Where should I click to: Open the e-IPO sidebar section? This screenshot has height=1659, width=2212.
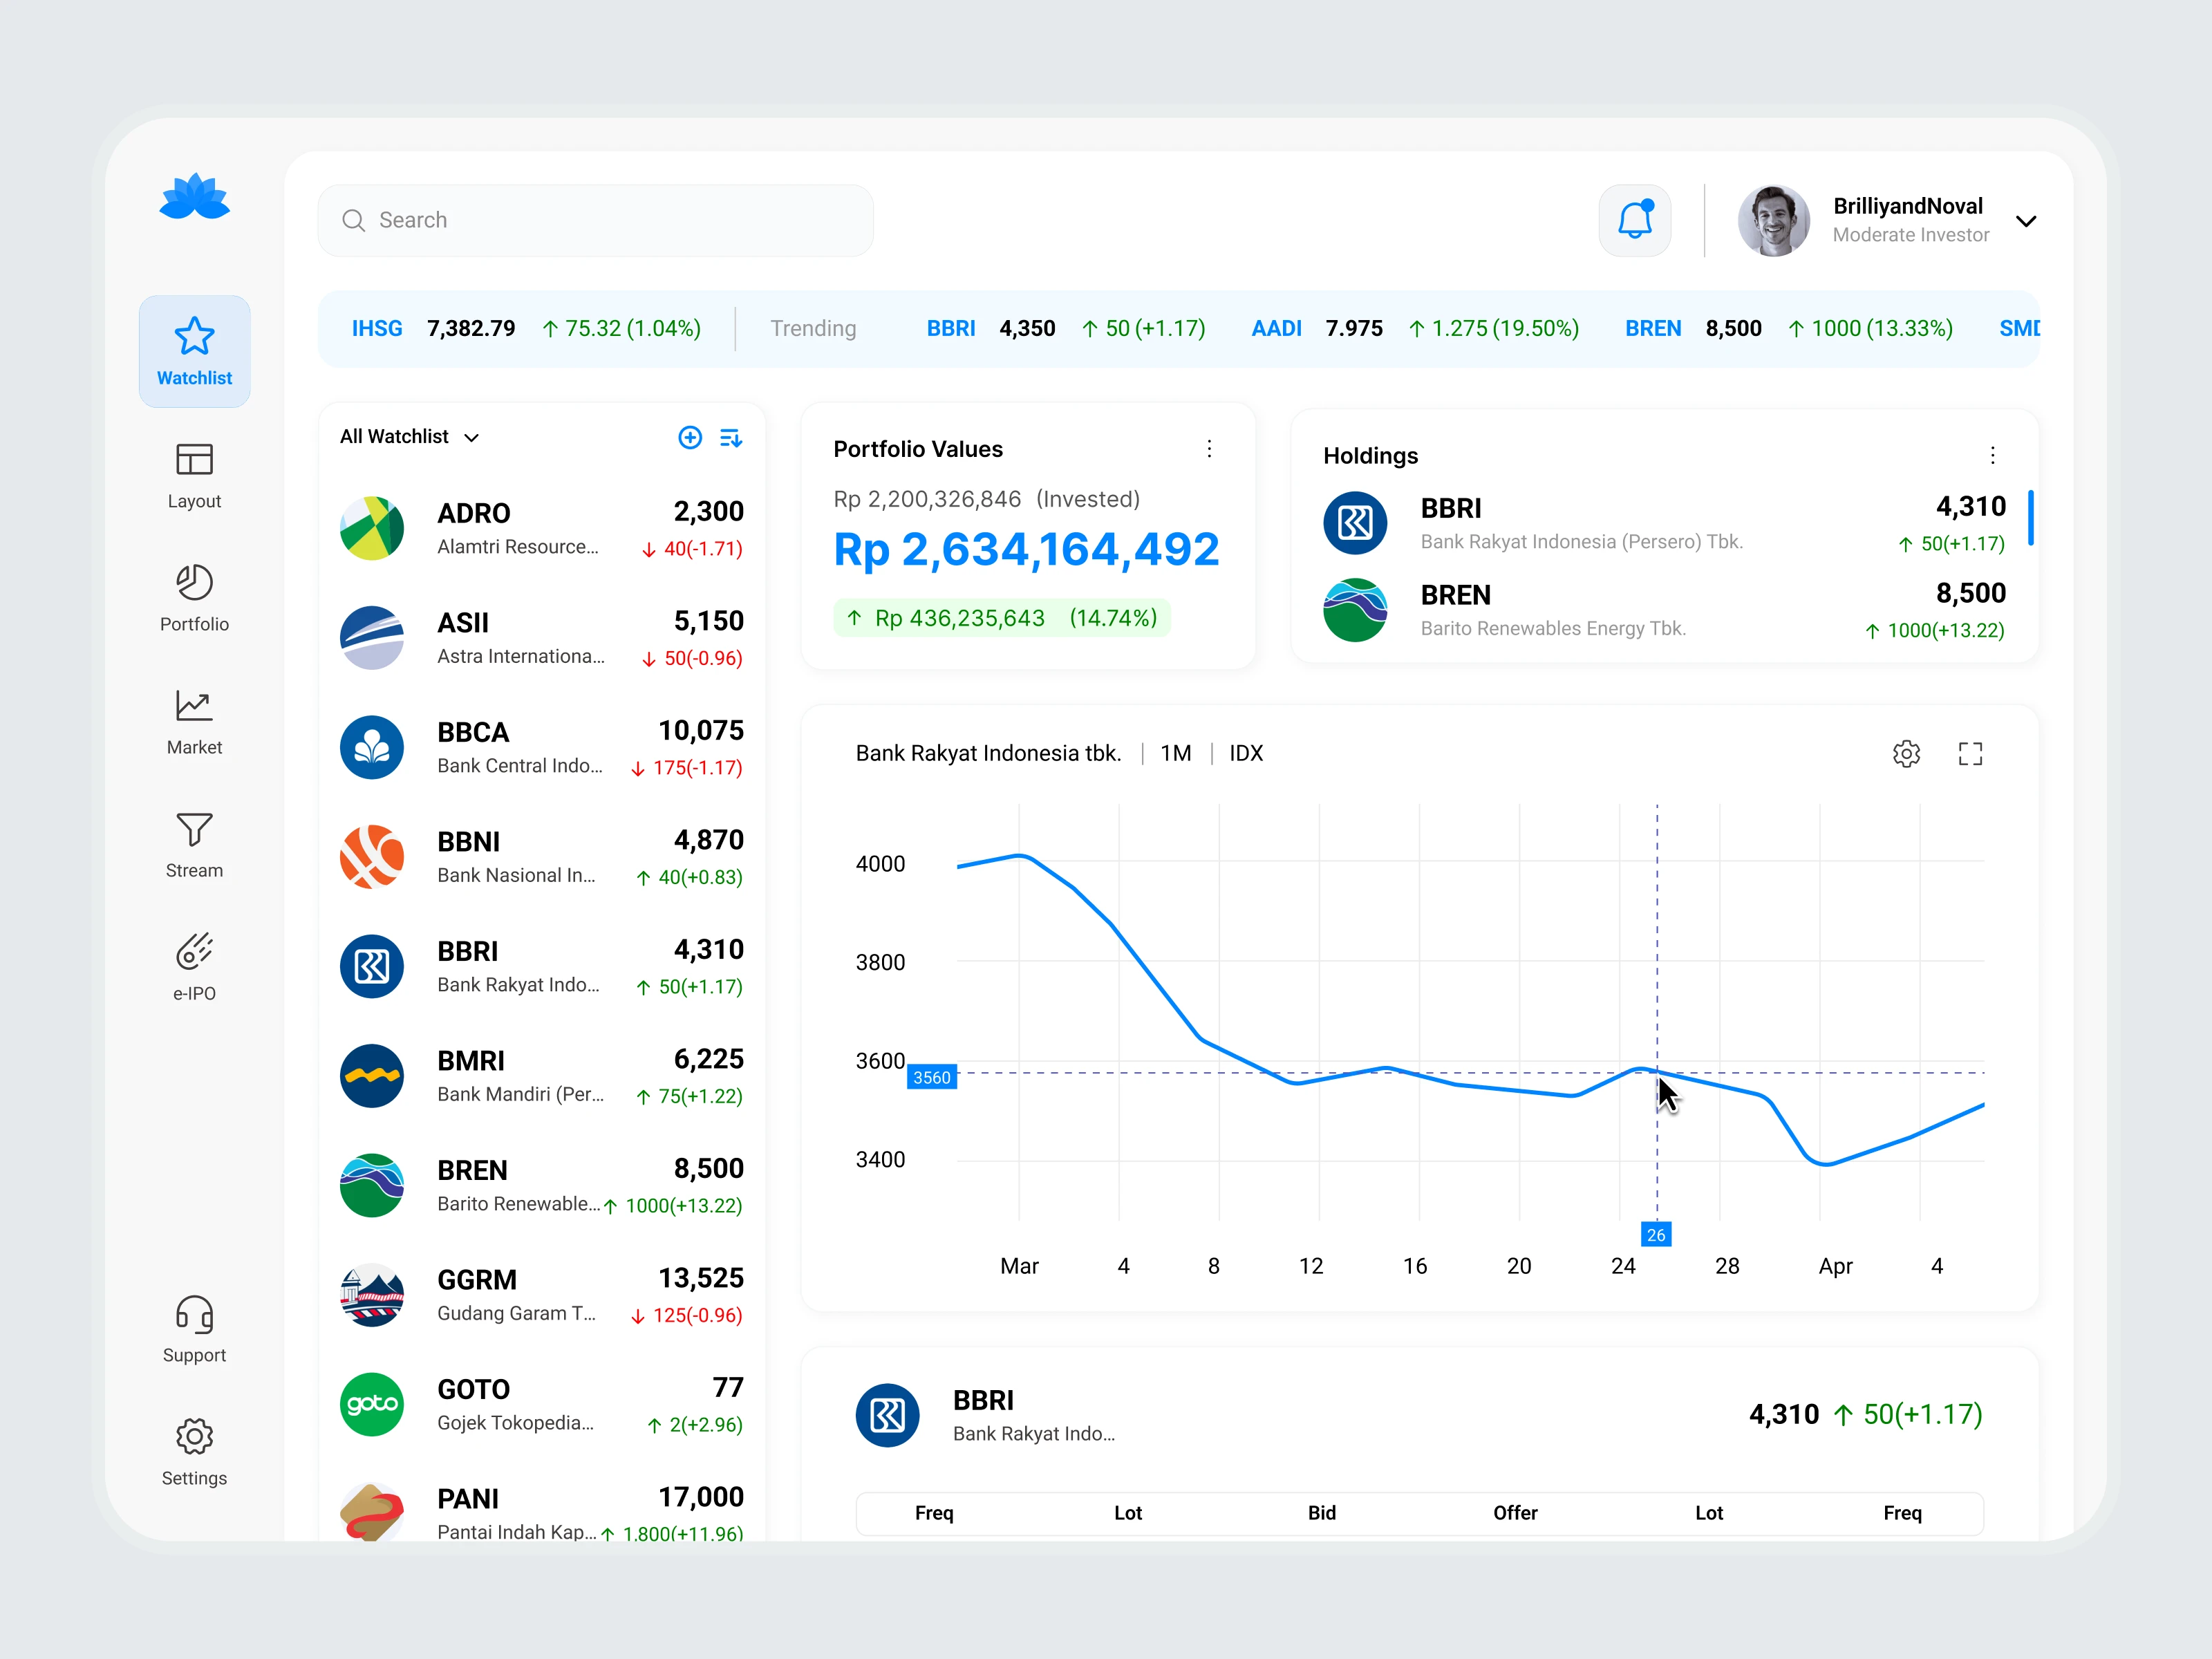coord(194,966)
